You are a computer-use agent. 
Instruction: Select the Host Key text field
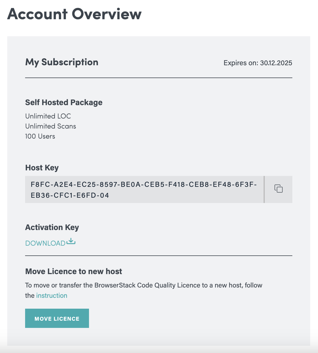click(144, 189)
